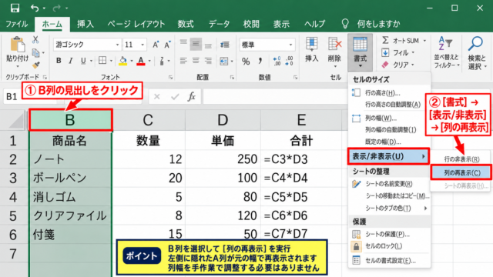Click Select All corner triangle
The width and height of the screenshot is (493, 277).
point(17,121)
